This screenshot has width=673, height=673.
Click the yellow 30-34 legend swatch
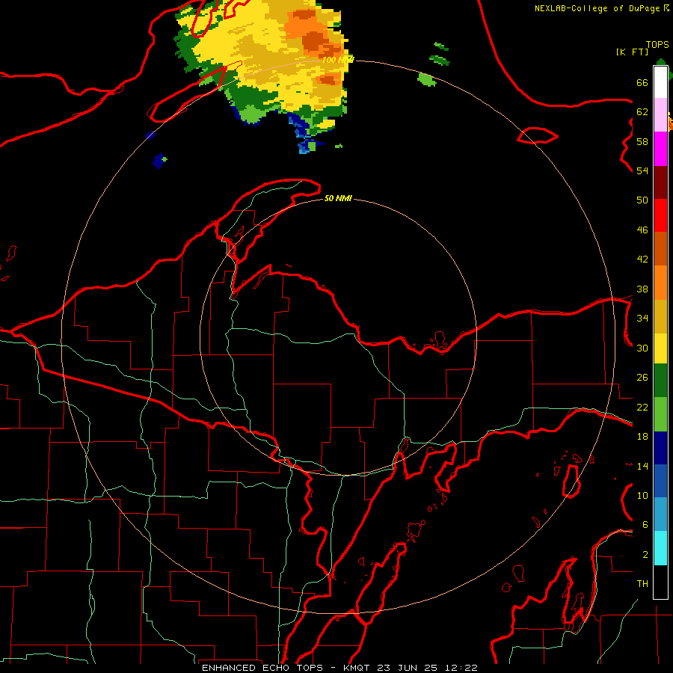660,348
